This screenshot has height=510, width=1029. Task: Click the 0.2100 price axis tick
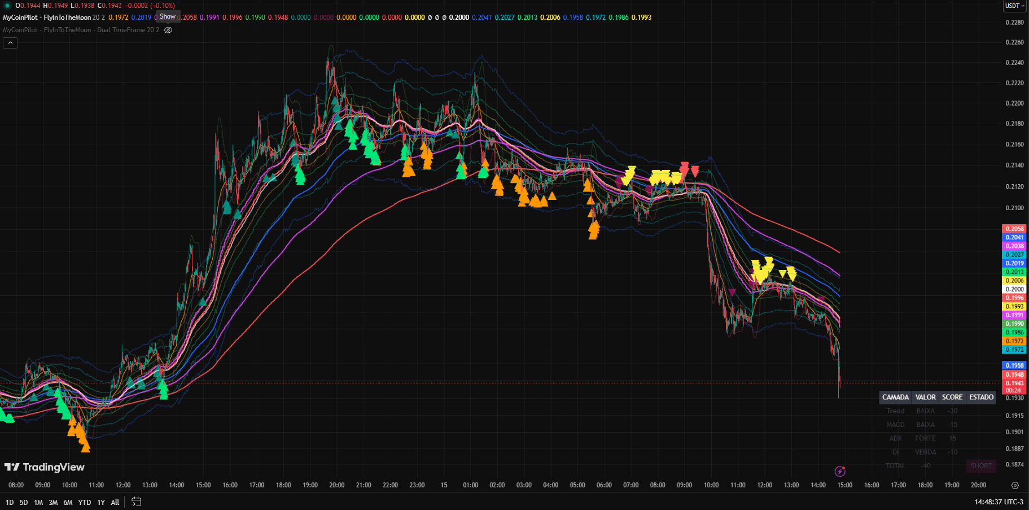click(x=1014, y=208)
